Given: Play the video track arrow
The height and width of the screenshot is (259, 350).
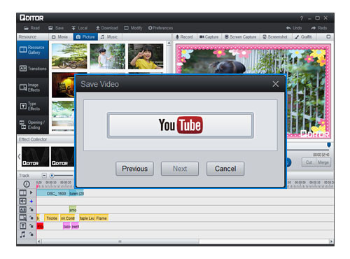Looking at the screenshot, I should pos(31,192).
